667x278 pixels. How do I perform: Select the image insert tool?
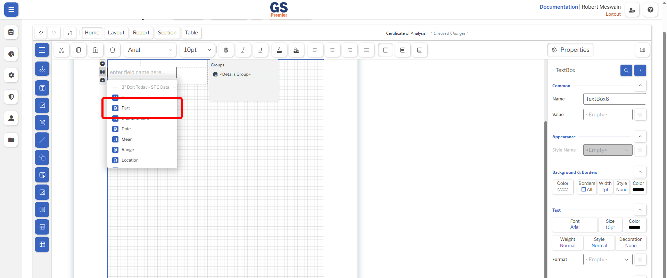point(42,192)
